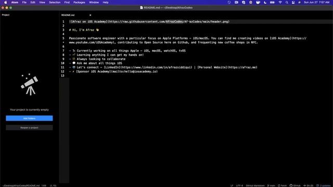Open the Apple menu

[6, 2]
